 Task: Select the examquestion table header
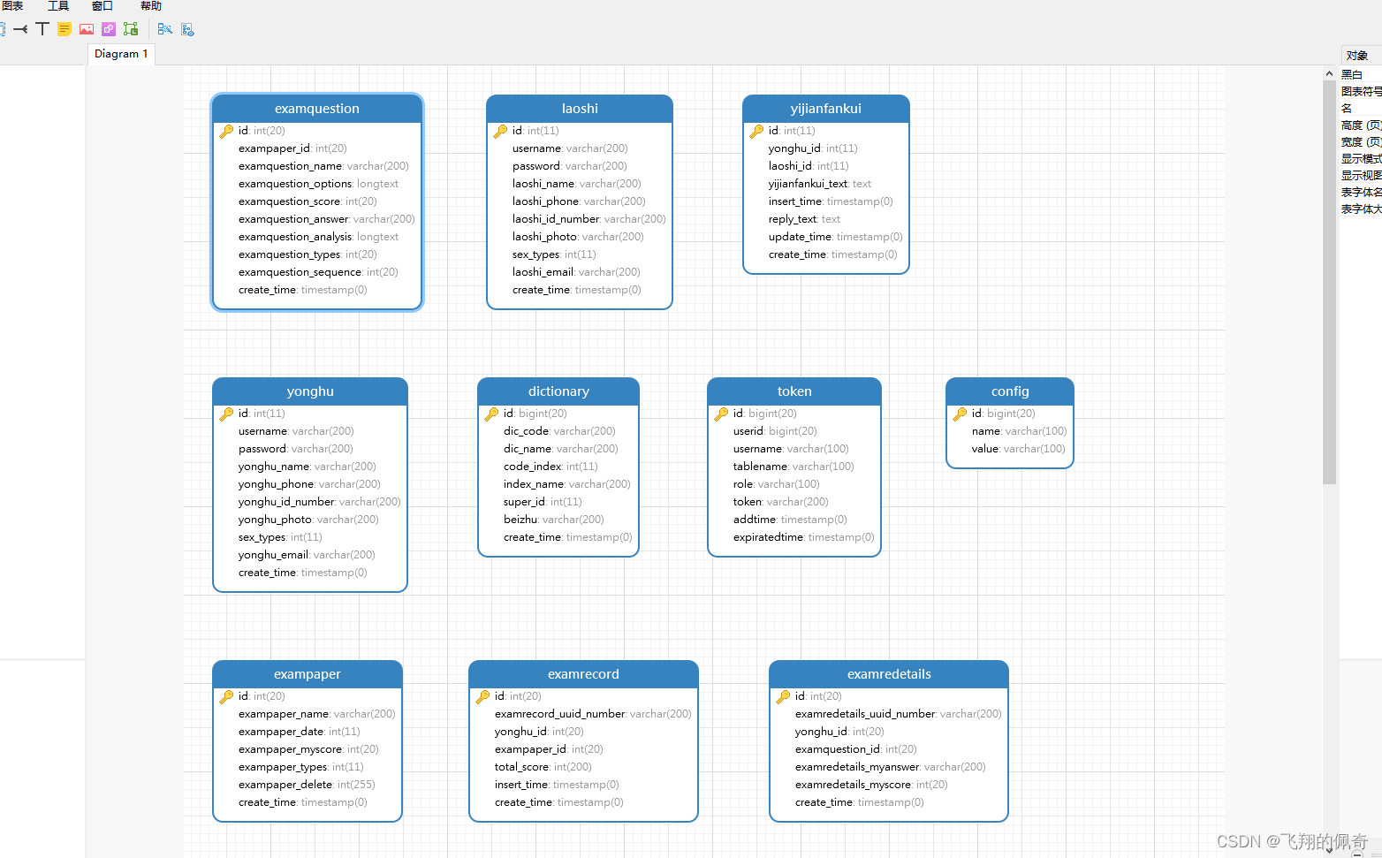tap(317, 109)
